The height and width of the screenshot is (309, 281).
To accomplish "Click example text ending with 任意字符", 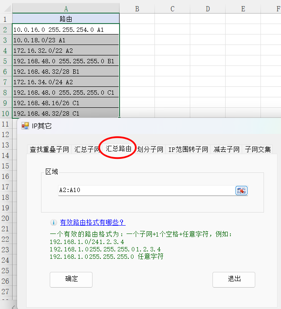I will point(106,256).
